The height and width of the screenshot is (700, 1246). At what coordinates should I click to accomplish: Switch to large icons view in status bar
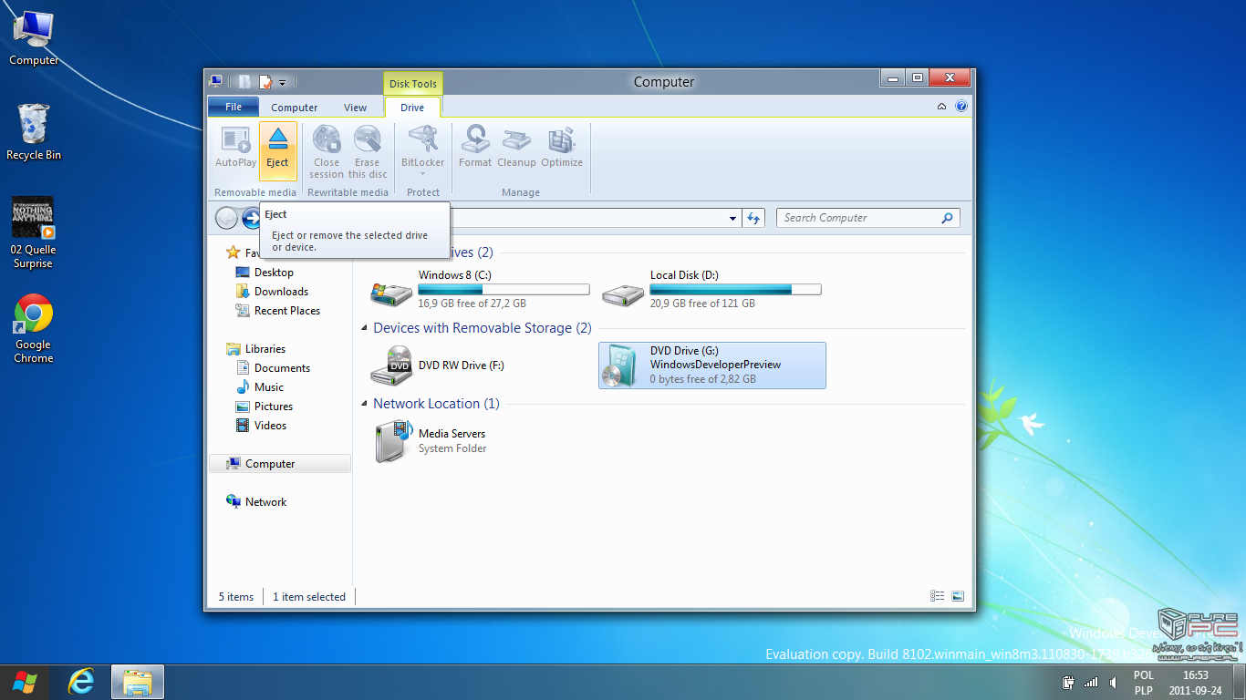tap(957, 596)
